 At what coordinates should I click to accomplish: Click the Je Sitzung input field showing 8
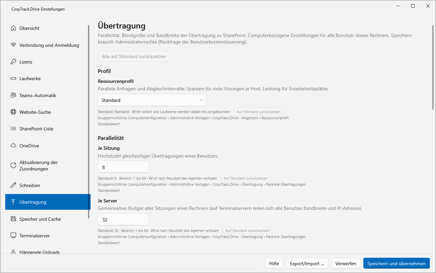[x=123, y=167]
